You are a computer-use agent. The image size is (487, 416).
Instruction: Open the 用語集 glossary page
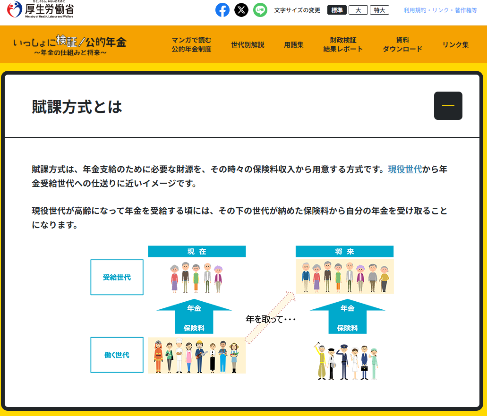click(x=294, y=45)
